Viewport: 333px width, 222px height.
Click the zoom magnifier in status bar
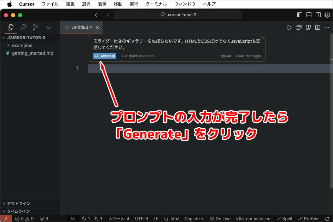tap(73, 219)
